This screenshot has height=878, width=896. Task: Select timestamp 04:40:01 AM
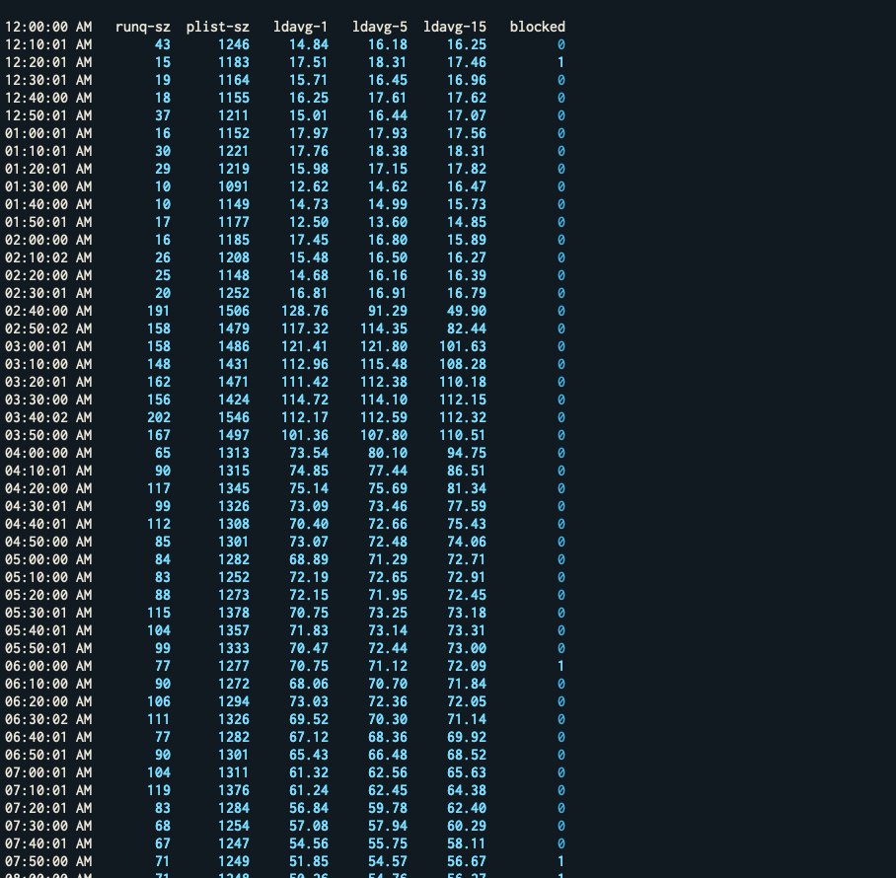48,524
